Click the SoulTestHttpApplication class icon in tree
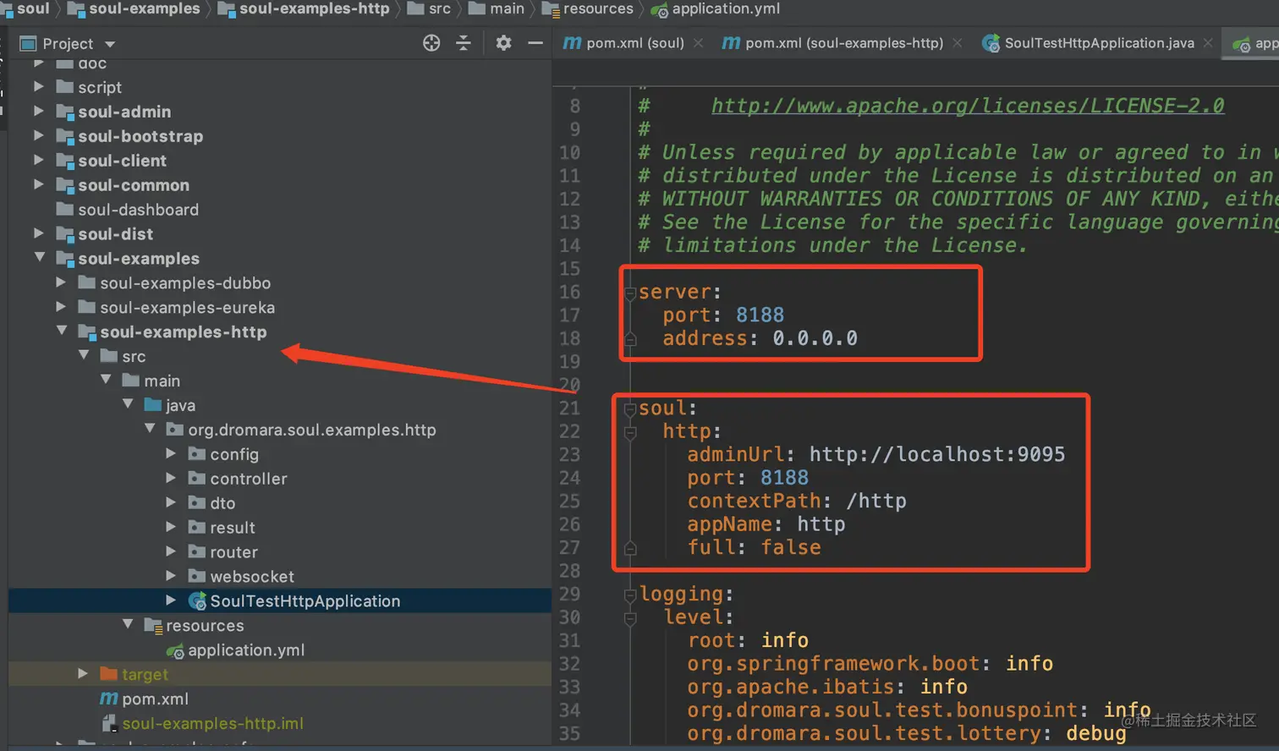 197,601
